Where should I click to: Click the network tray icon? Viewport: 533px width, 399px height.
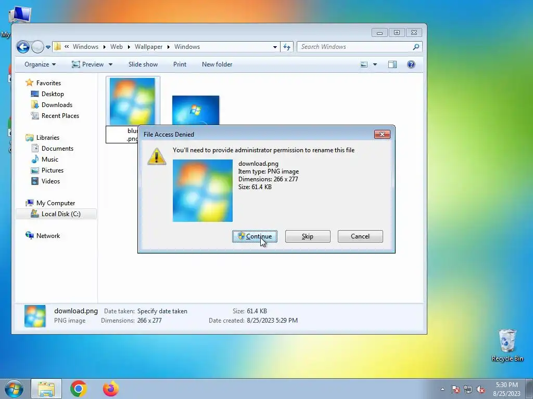point(468,390)
